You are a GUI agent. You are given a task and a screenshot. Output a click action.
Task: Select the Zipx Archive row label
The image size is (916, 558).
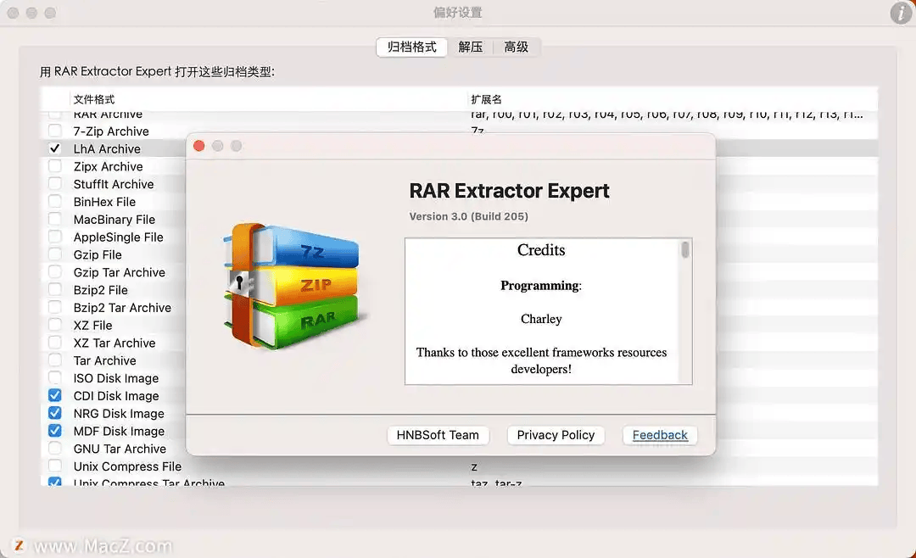[108, 166]
